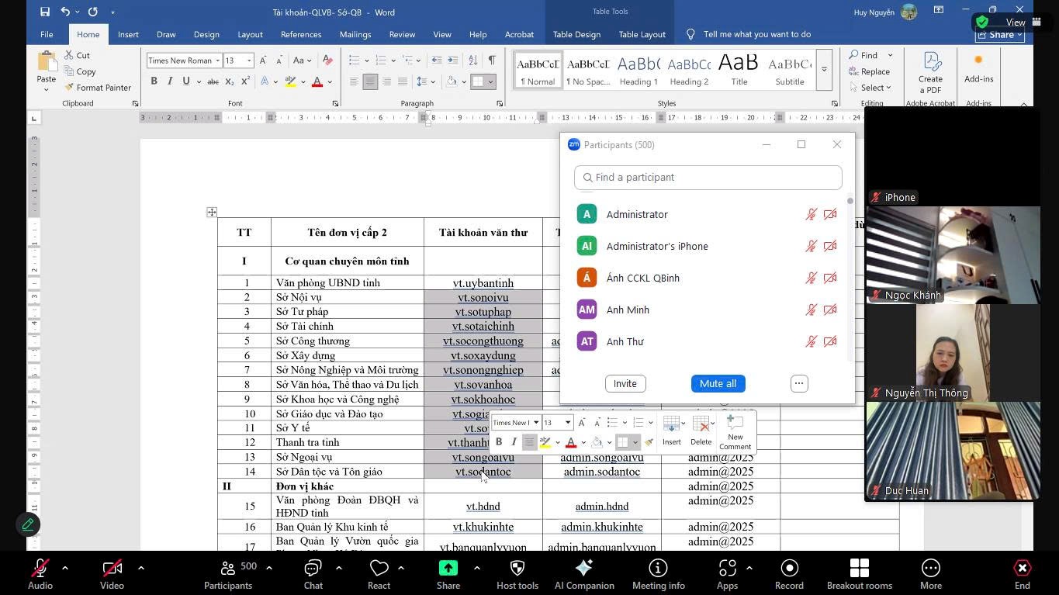Viewport: 1059px width, 595px height.
Task: Open Zoom Chat panel
Action: [x=313, y=574]
